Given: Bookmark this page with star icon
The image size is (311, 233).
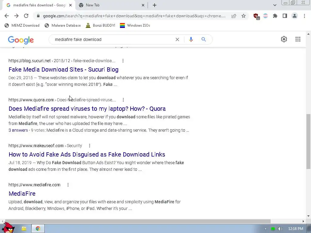Looking at the screenshot, I should (244, 16).
